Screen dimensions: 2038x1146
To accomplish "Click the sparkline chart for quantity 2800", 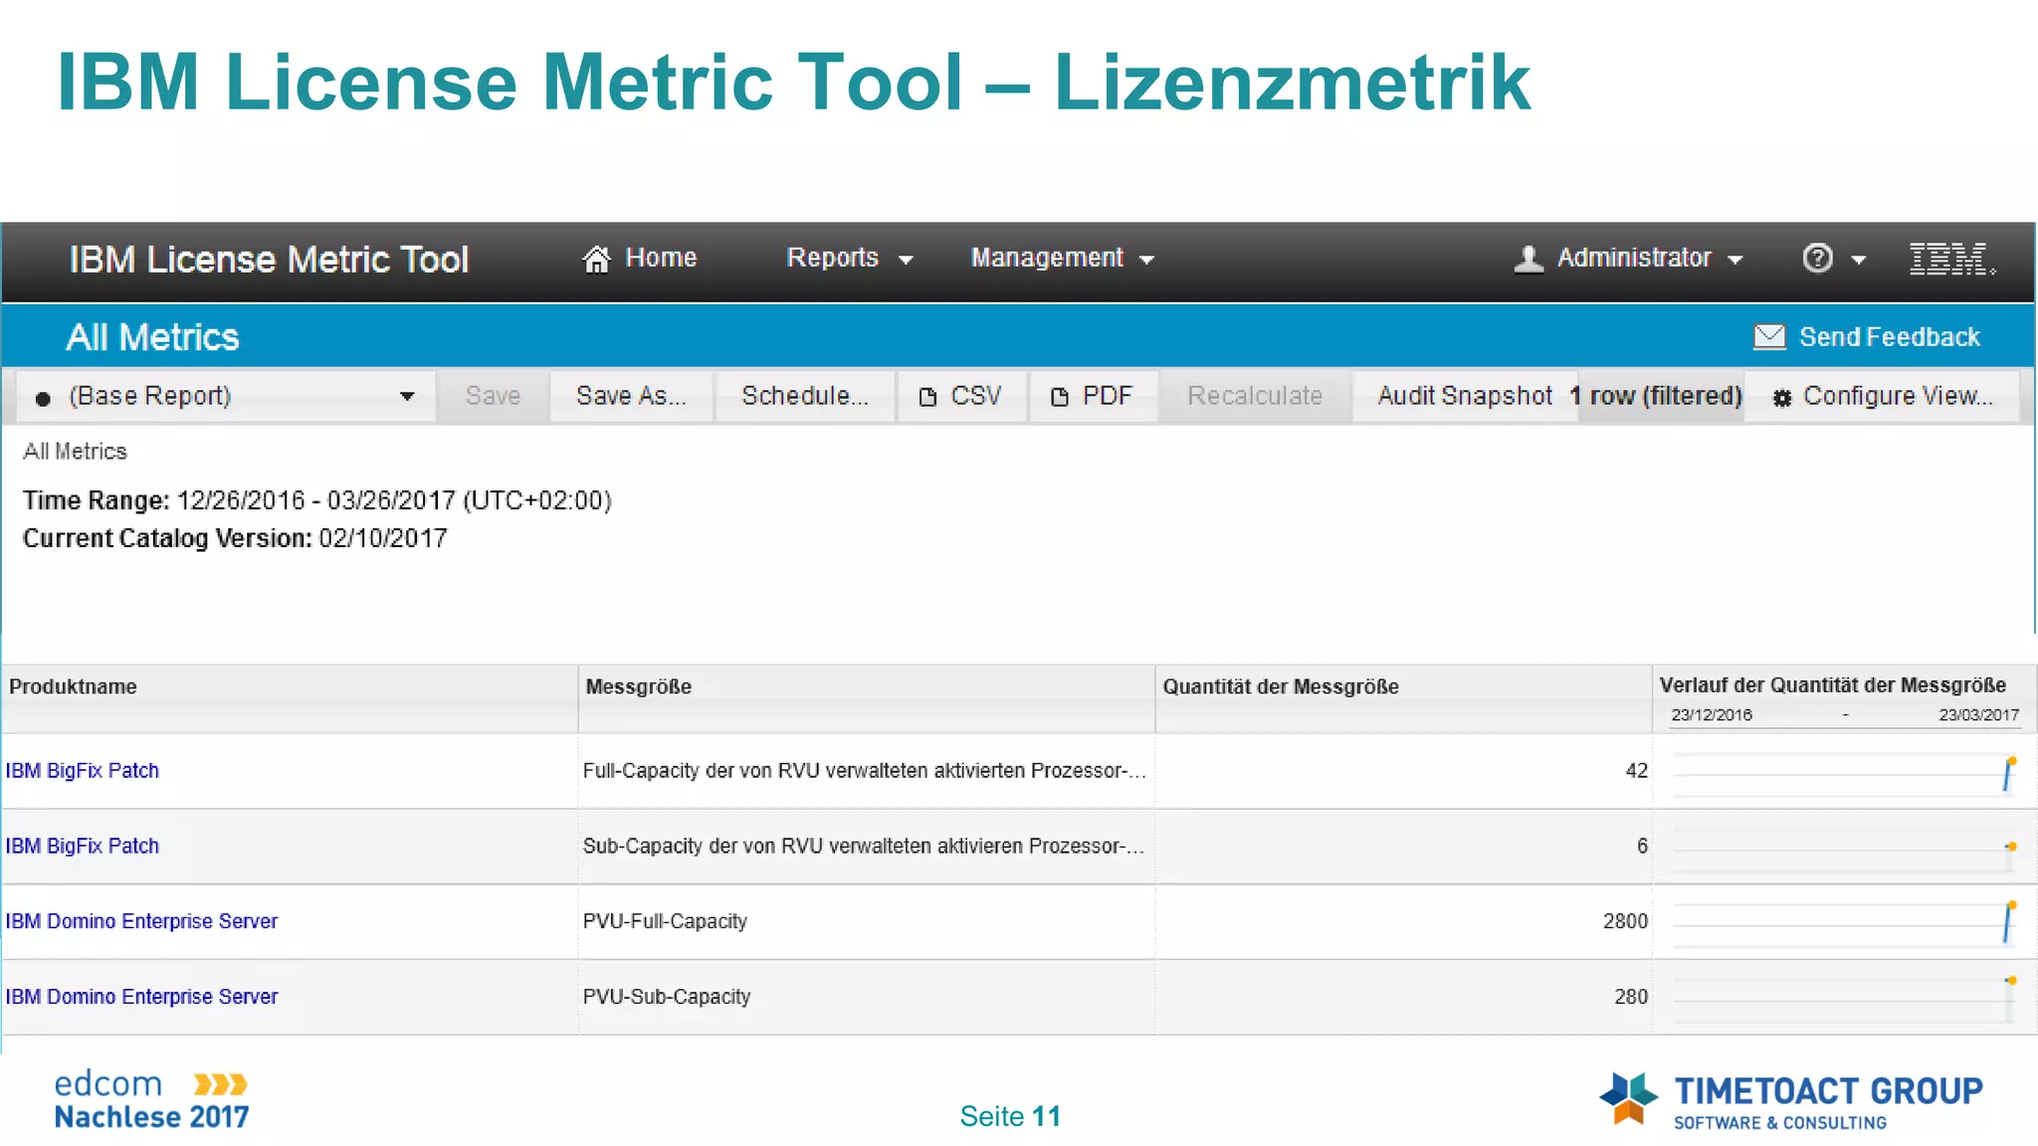I will click(1845, 923).
